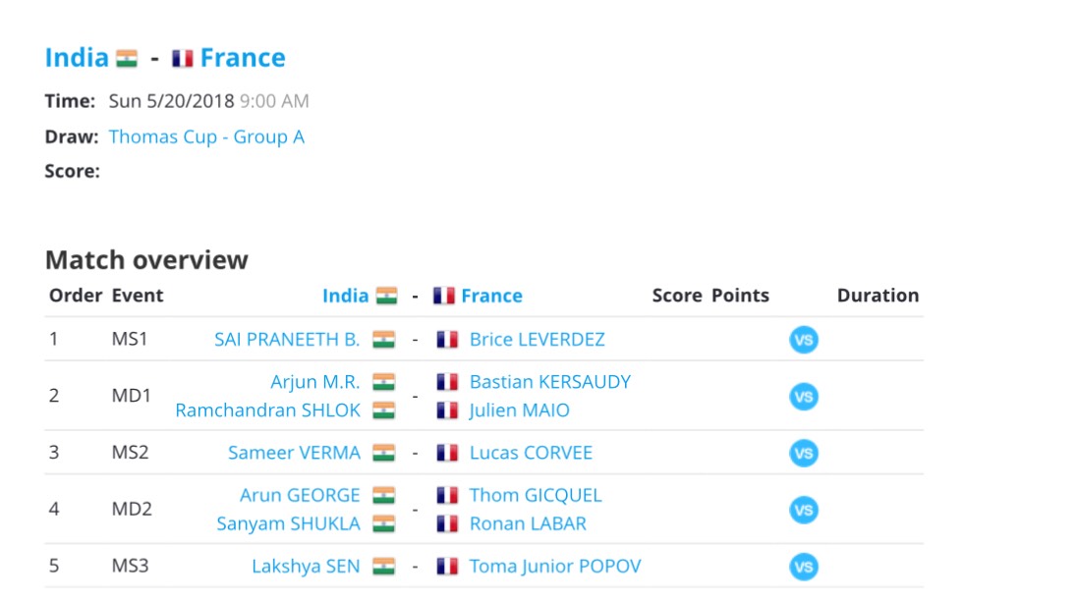
Task: Open India team link in page heading
Action: click(77, 58)
